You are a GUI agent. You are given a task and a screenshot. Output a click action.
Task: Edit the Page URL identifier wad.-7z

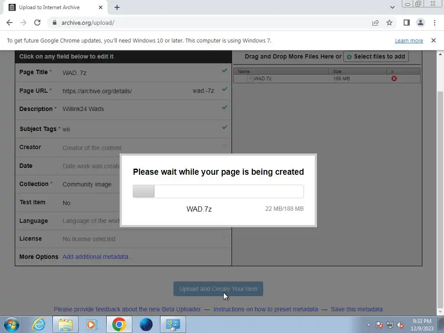pyautogui.click(x=203, y=91)
